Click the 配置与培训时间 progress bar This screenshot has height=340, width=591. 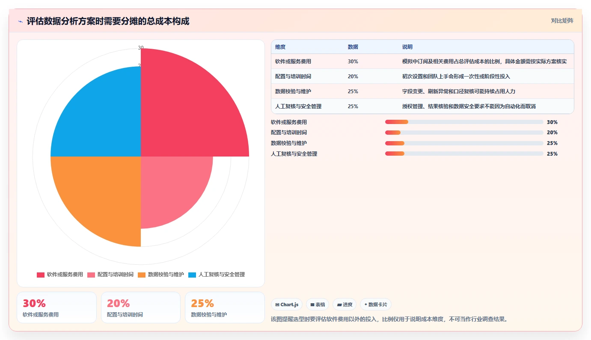tap(464, 133)
